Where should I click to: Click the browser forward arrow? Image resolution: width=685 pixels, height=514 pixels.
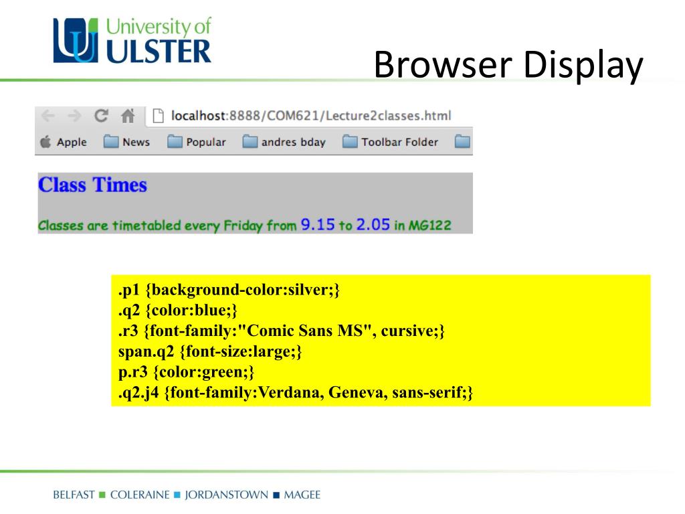75,116
